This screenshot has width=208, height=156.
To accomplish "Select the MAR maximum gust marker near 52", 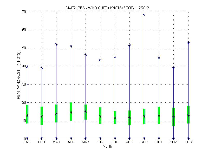I will [x=56, y=44].
